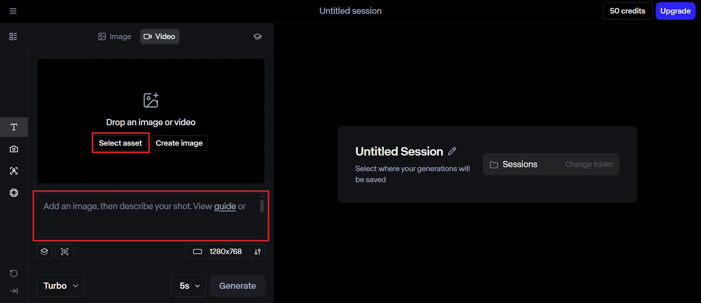Open the 1280x768 resolution selector
701x303 pixels.
217,252
